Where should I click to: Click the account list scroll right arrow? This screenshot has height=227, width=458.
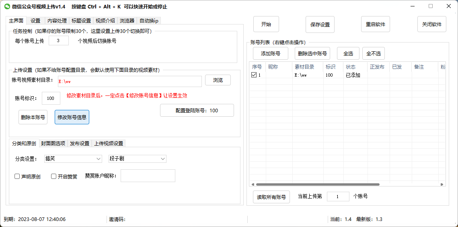pos(442,184)
